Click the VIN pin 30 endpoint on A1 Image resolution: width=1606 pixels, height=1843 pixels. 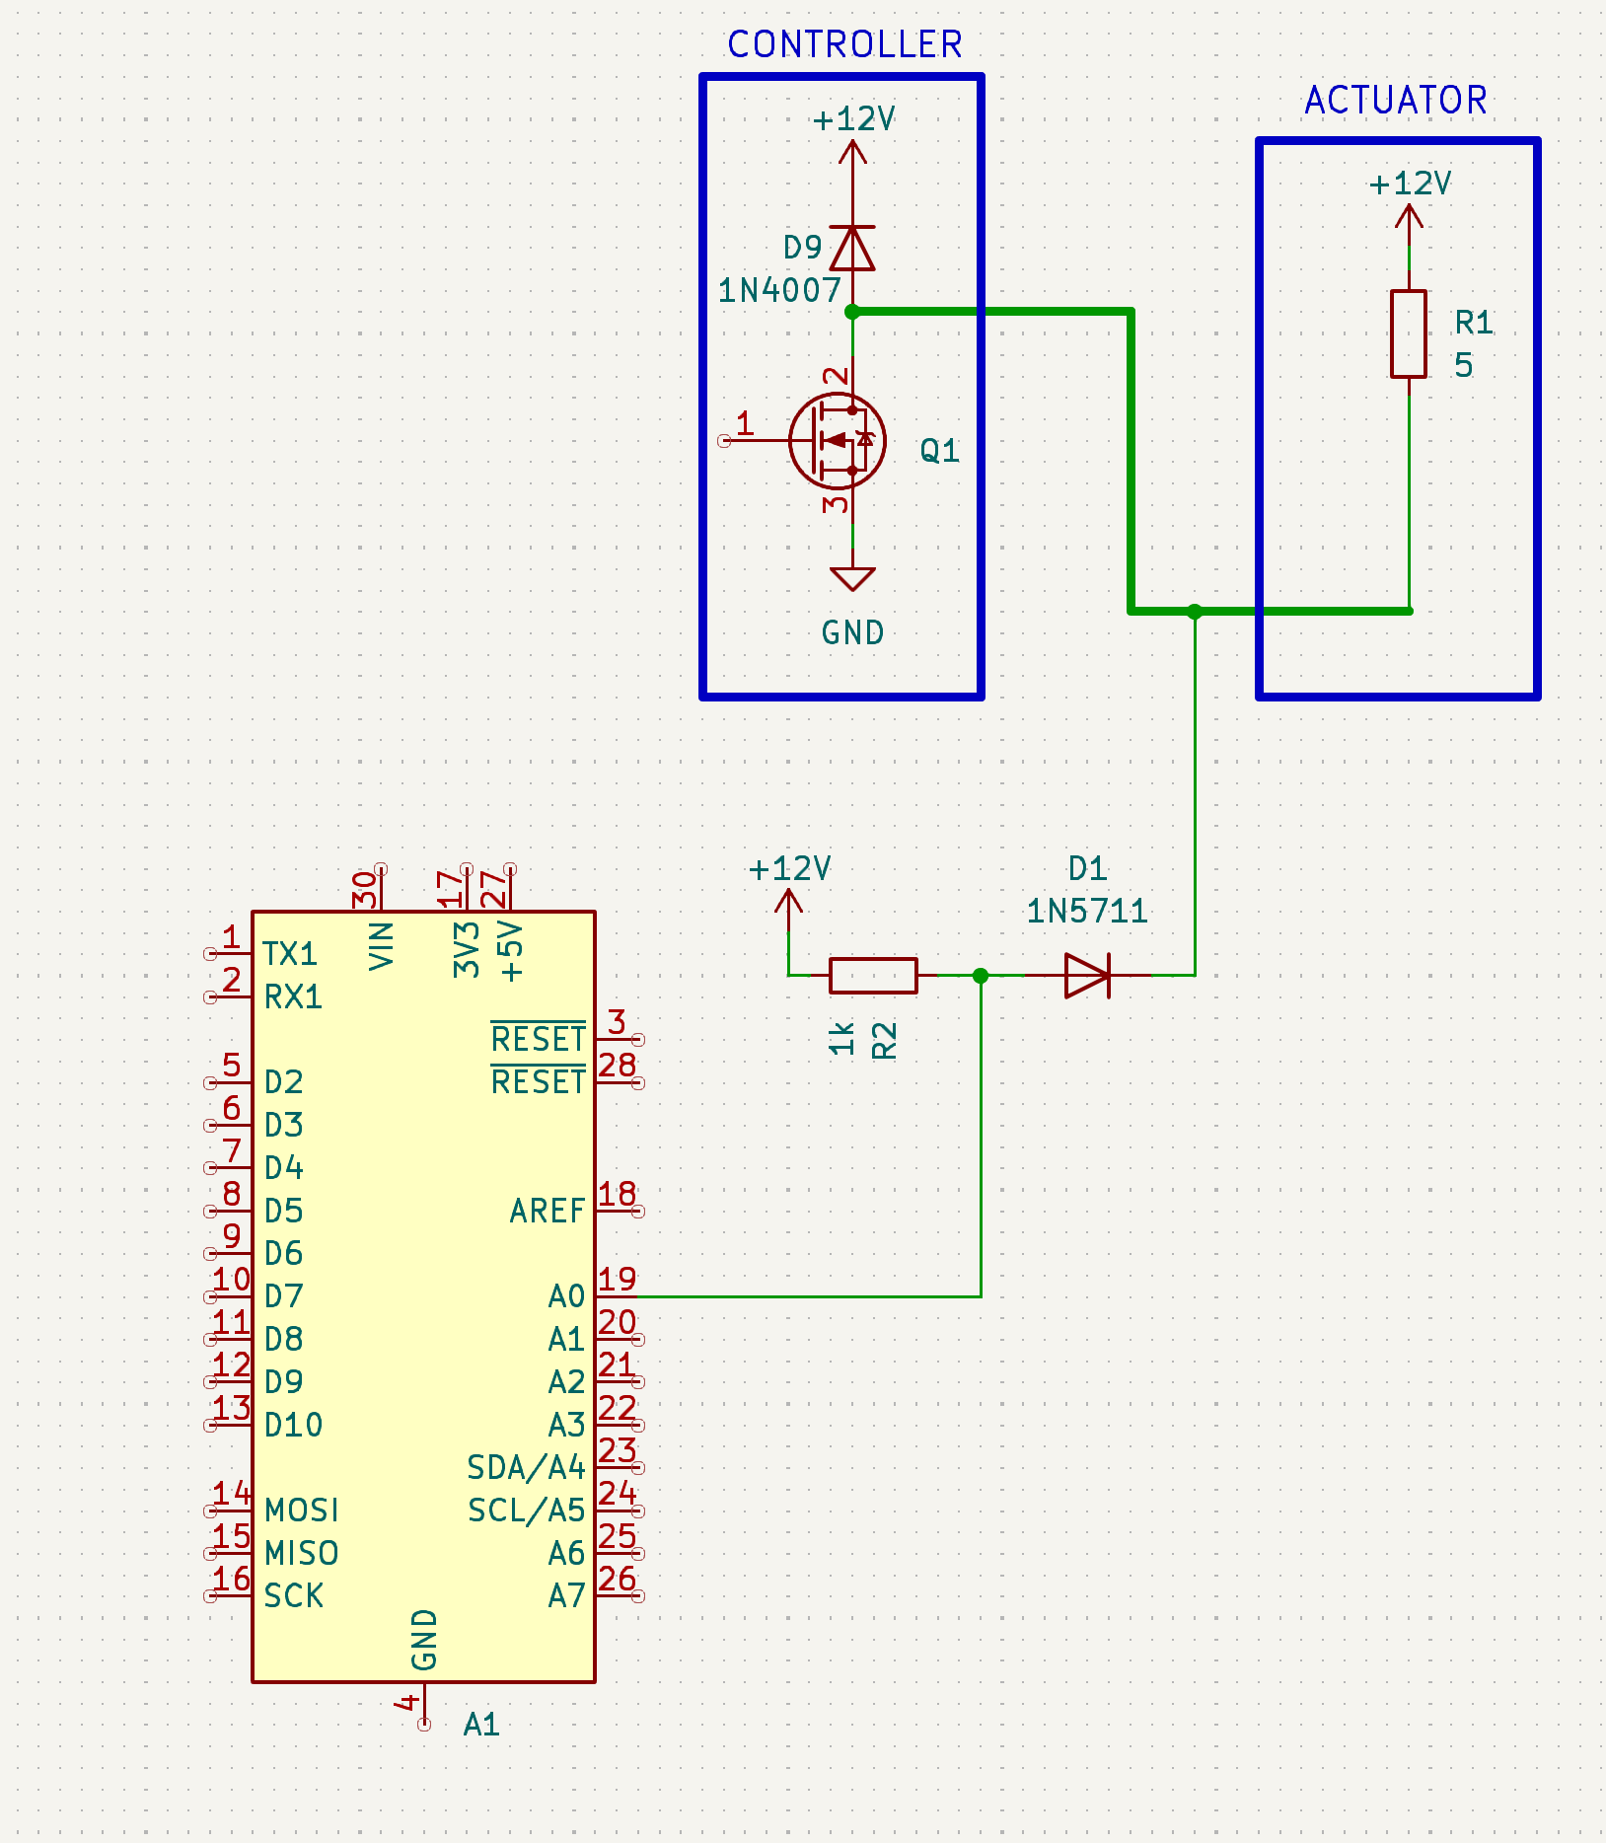point(381,869)
